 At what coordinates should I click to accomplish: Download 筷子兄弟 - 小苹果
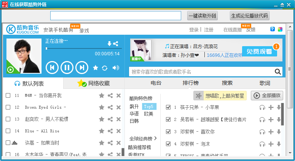279,108
